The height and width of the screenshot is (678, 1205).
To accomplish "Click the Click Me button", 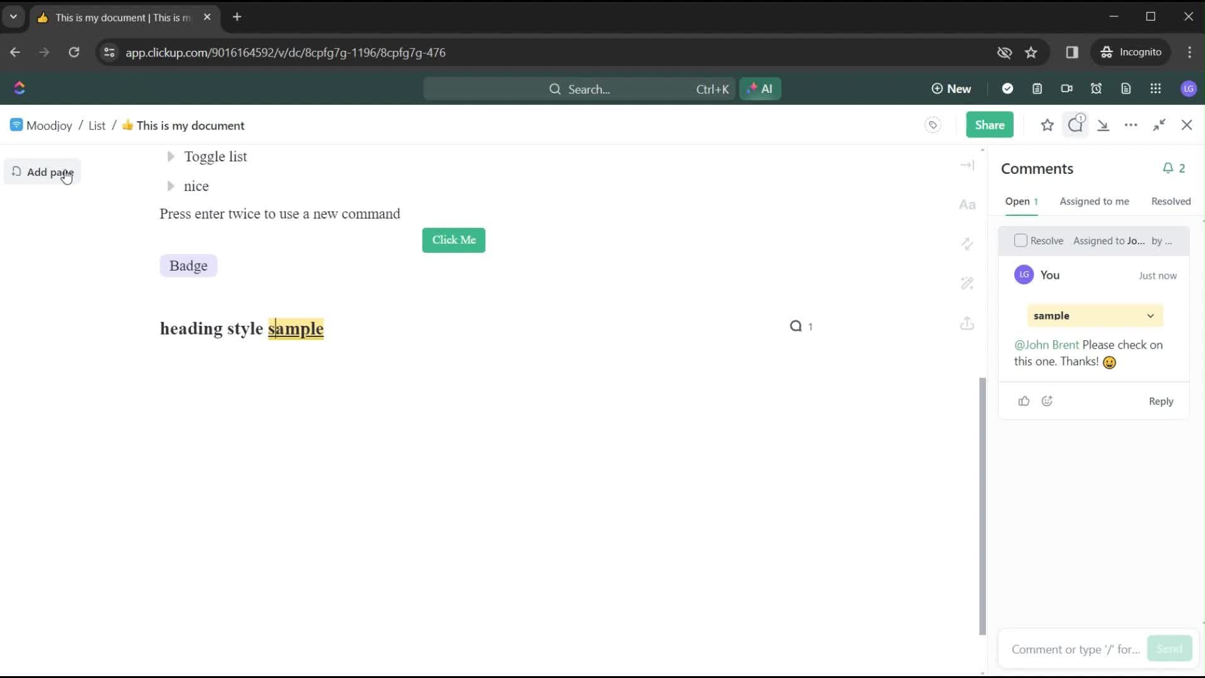I will 454,239.
